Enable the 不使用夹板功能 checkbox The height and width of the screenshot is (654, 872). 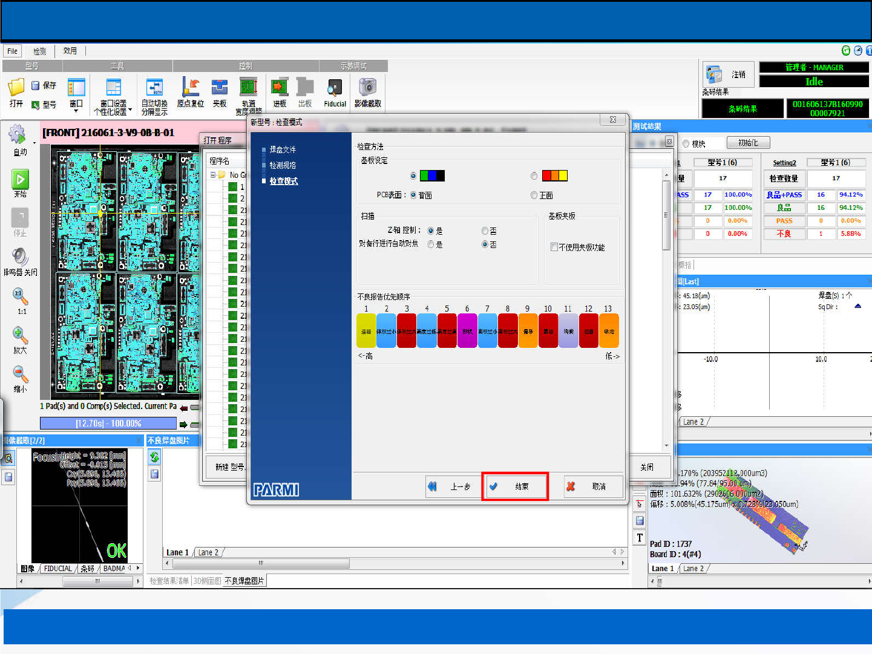(x=554, y=247)
